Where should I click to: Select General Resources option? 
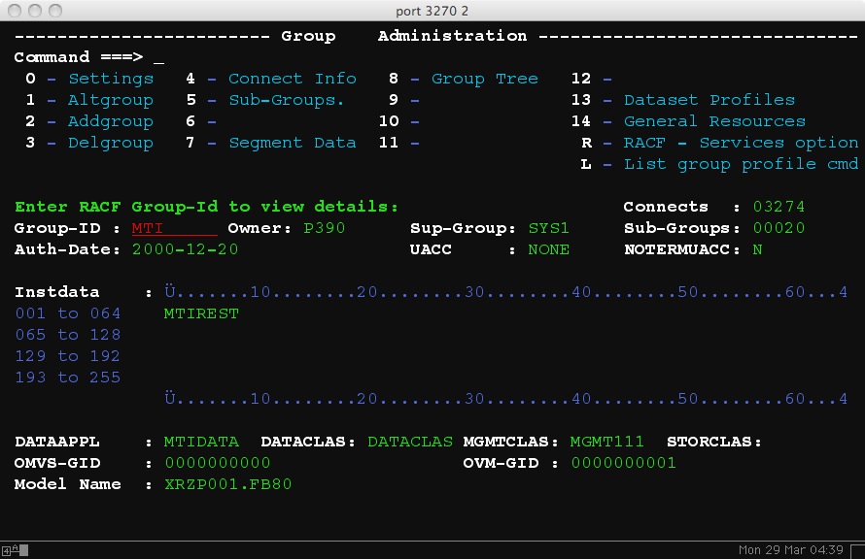click(x=714, y=121)
